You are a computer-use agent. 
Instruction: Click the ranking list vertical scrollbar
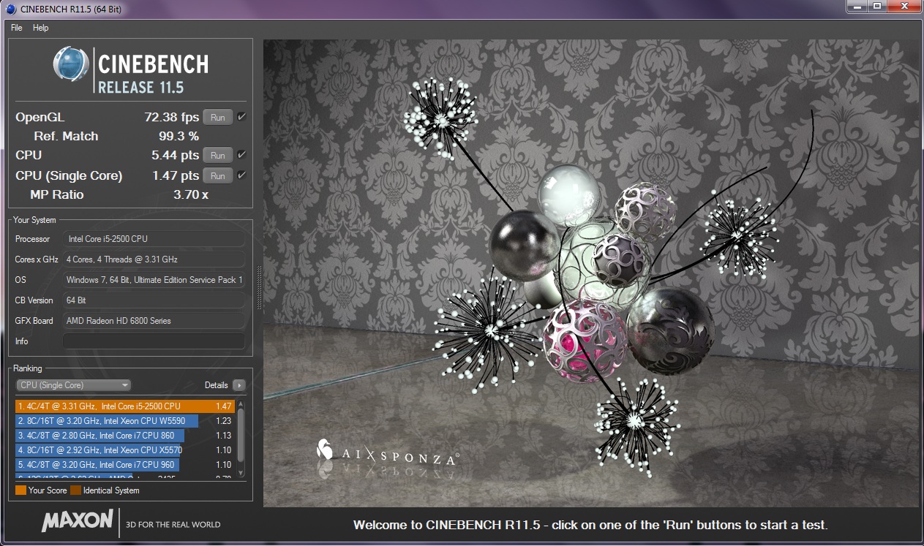tap(241, 439)
